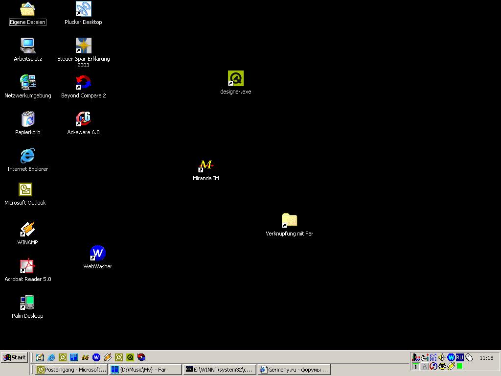Open the Start menu
The width and height of the screenshot is (501, 376).
tap(15, 357)
